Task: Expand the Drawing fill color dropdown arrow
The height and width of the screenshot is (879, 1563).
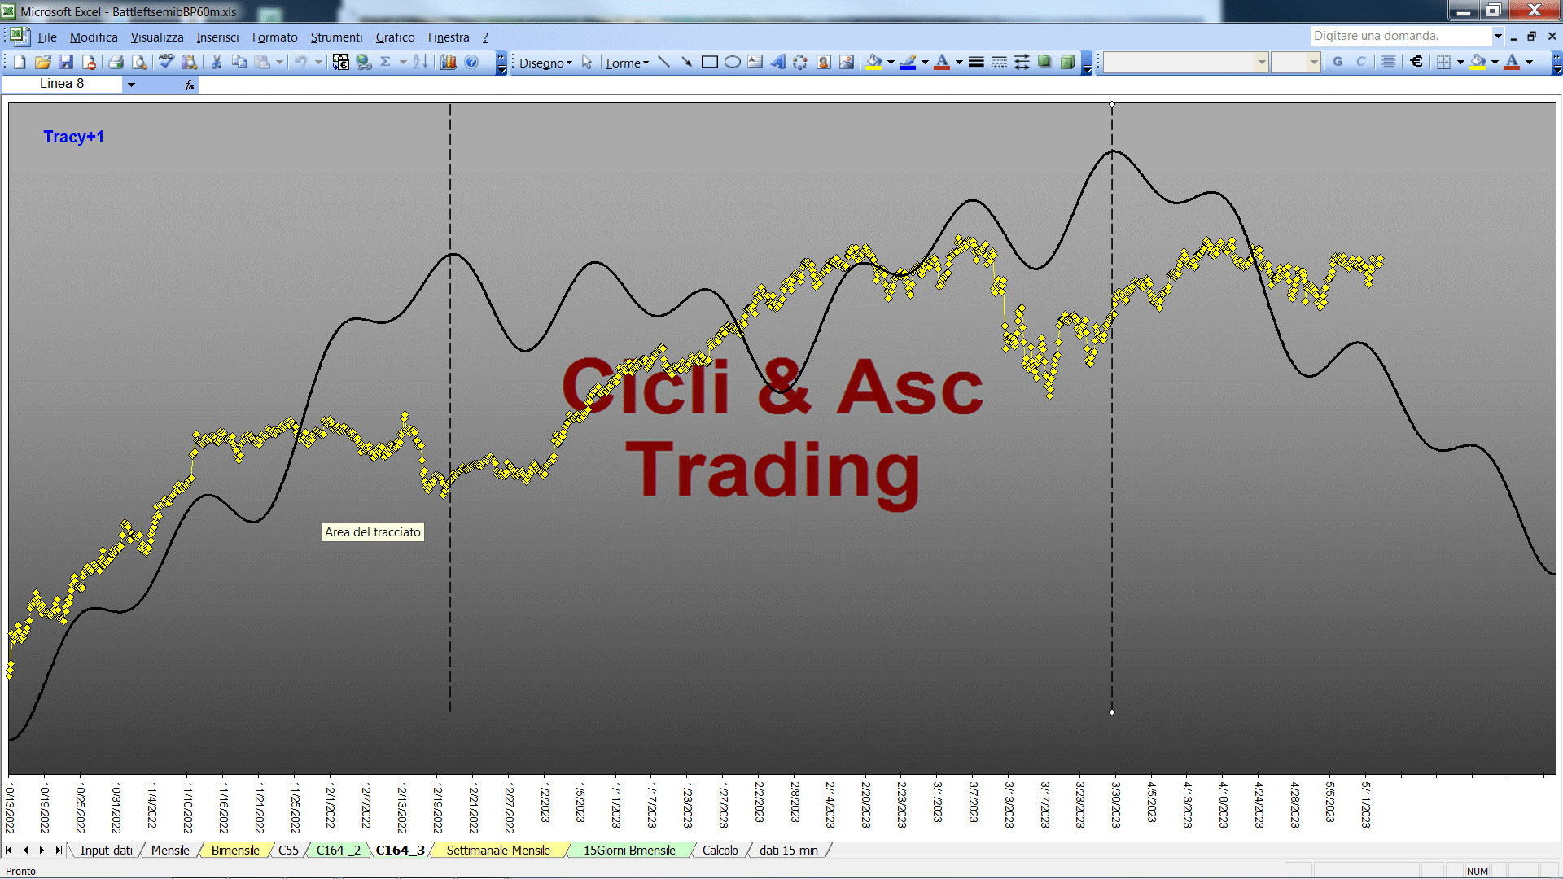Action: (891, 63)
